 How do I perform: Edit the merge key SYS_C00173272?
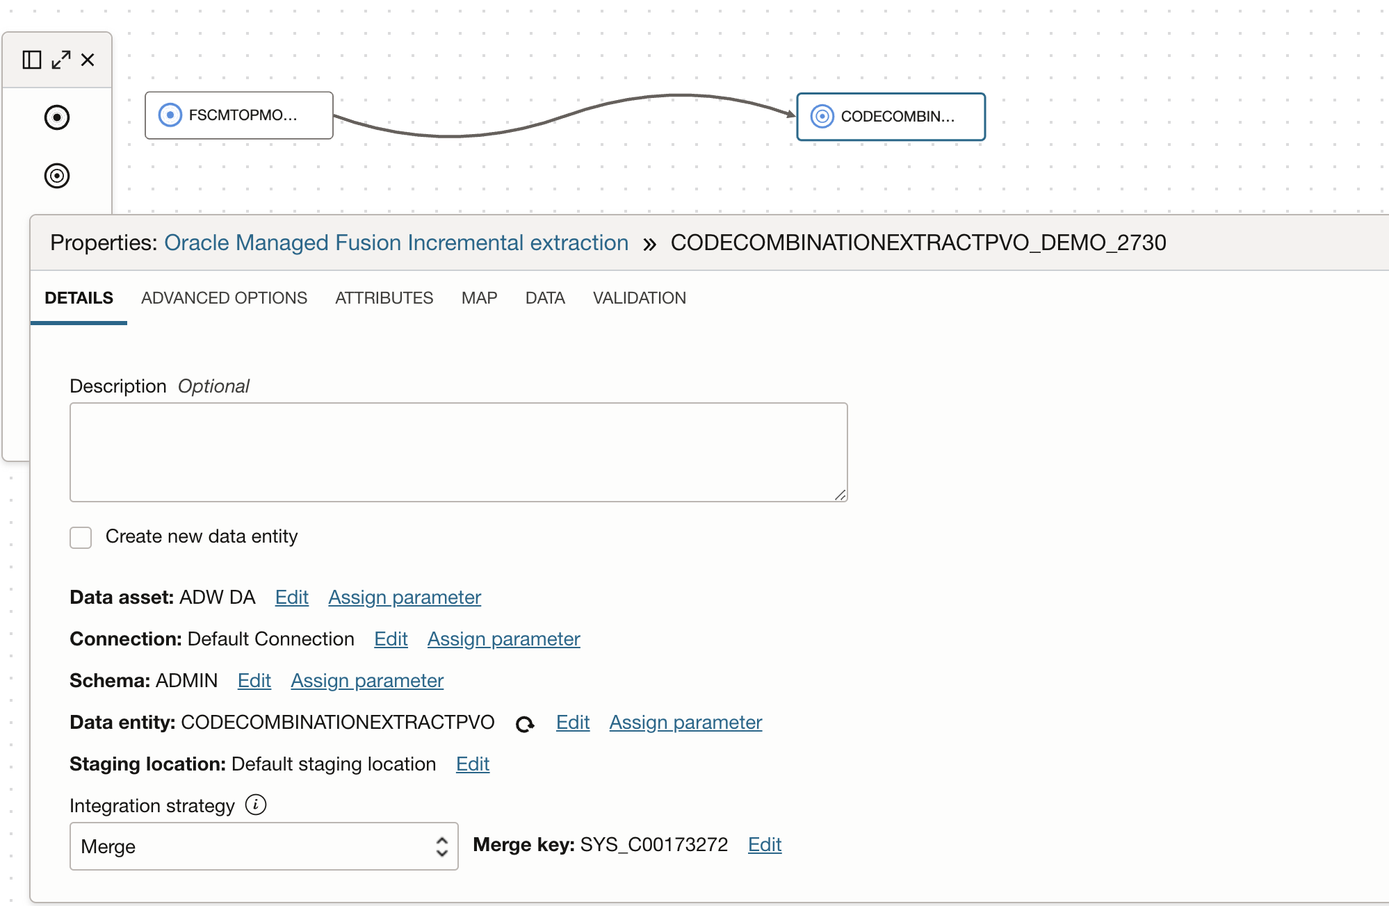(x=764, y=845)
